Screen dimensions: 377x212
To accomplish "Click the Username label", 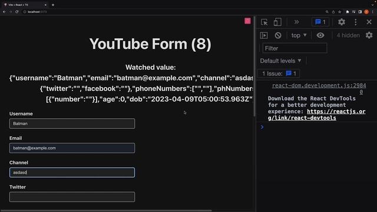I will (x=21, y=114).
